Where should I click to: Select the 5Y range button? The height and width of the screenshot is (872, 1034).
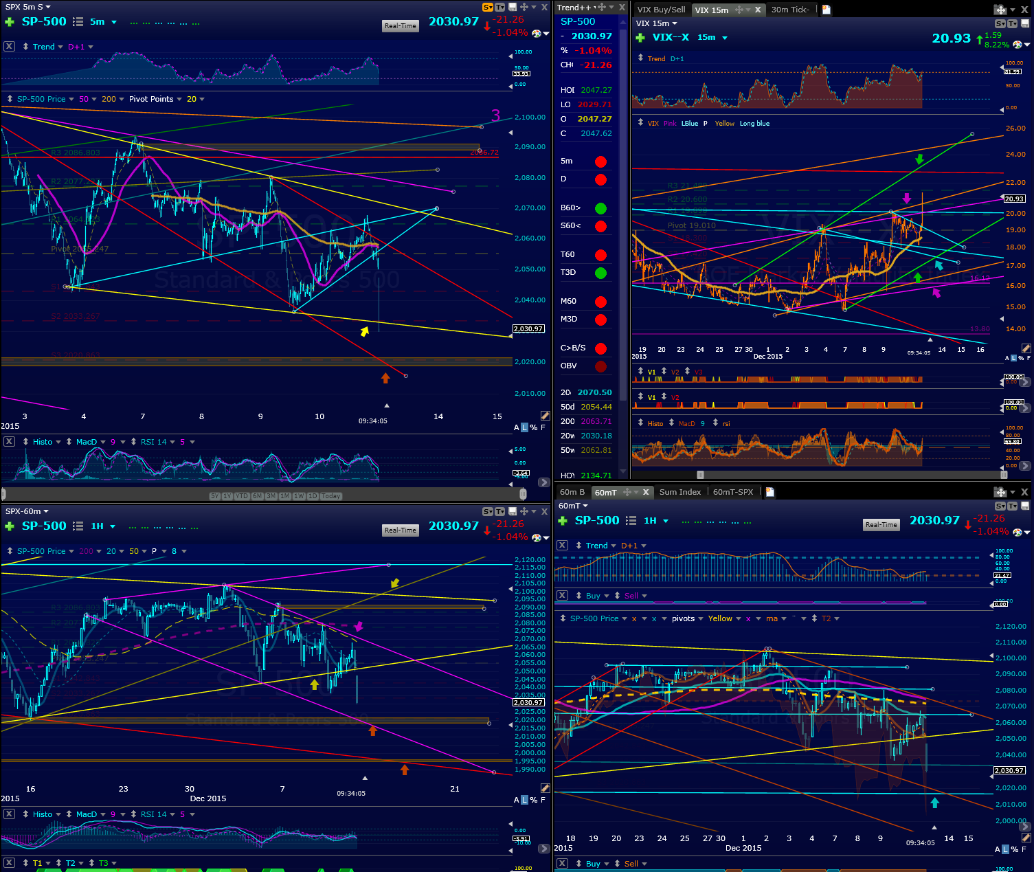coord(214,496)
